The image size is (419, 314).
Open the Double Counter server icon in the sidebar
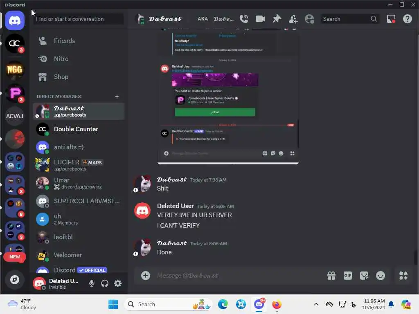15,43
